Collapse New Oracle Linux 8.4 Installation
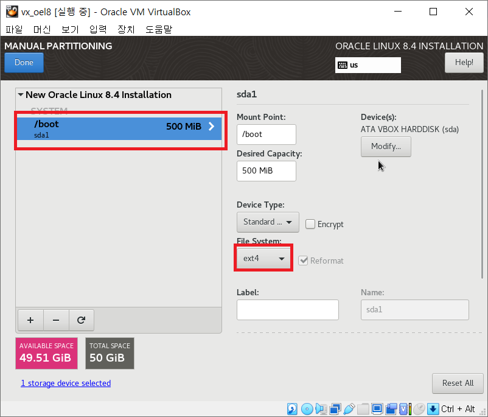This screenshot has width=488, height=417. click(x=21, y=94)
